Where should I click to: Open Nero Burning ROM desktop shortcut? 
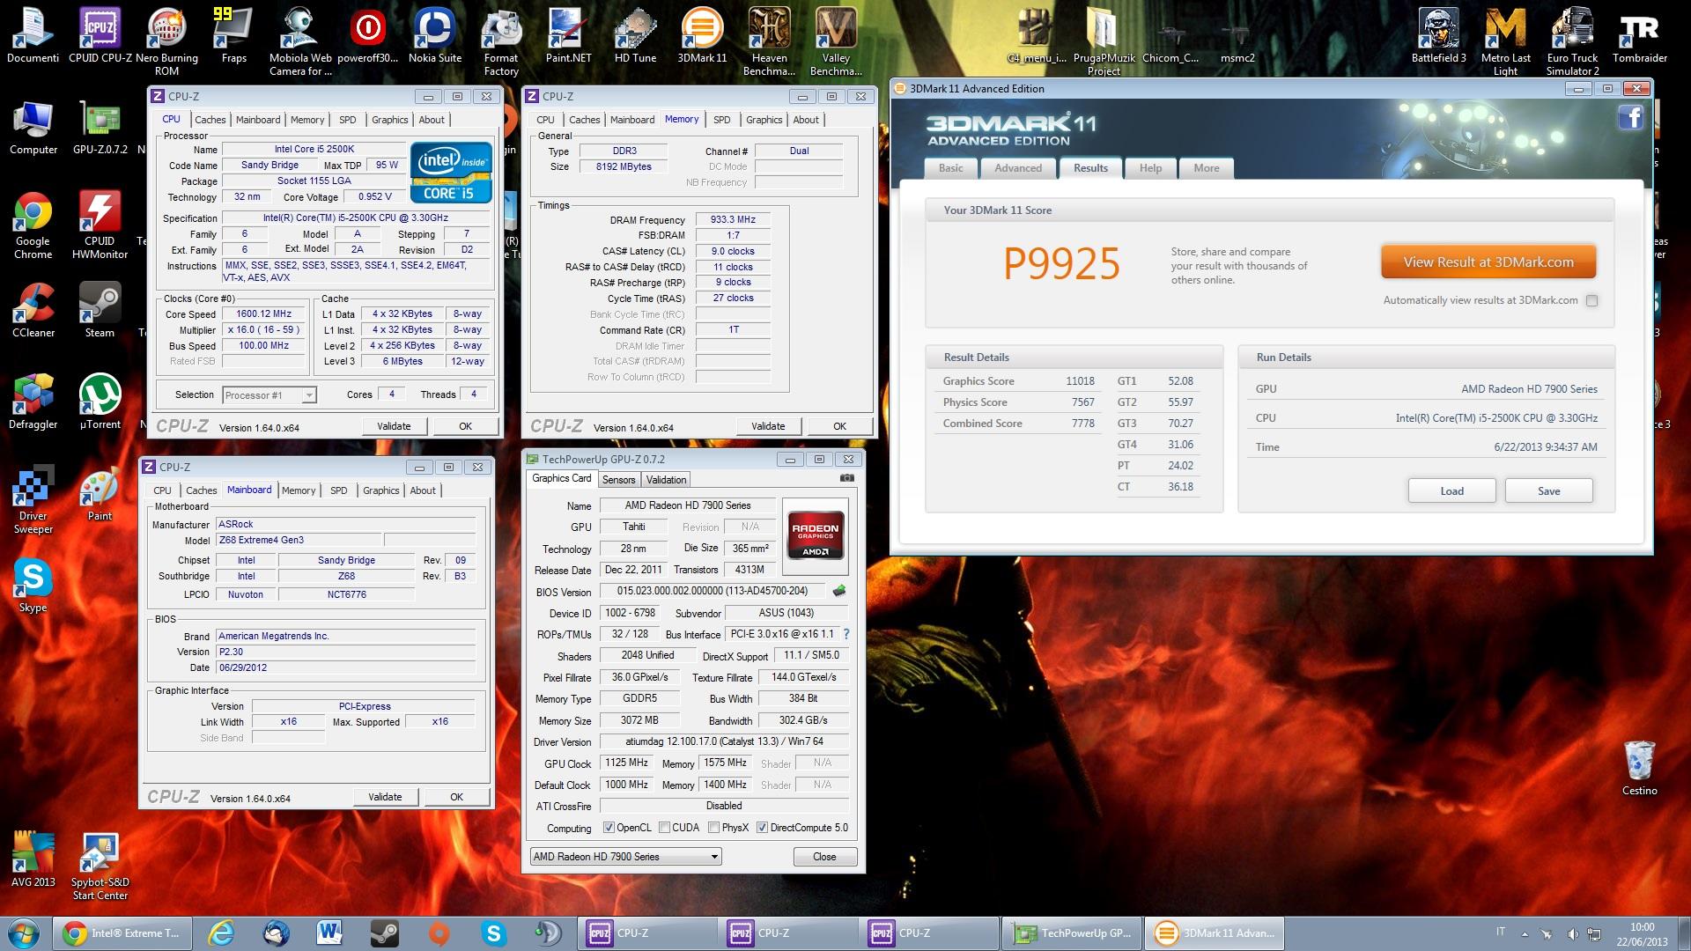tap(166, 41)
